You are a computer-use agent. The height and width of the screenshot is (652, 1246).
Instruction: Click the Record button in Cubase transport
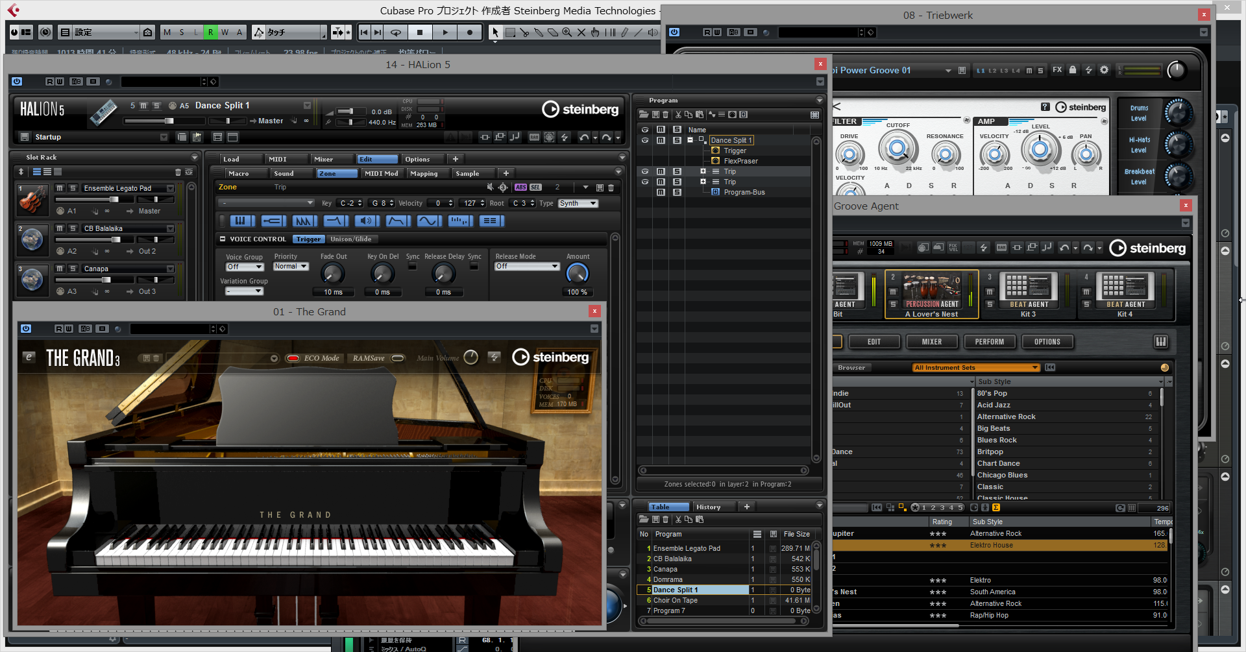pos(469,32)
